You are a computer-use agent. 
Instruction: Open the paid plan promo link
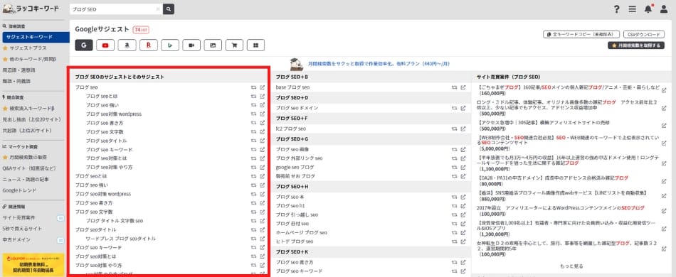click(379, 64)
